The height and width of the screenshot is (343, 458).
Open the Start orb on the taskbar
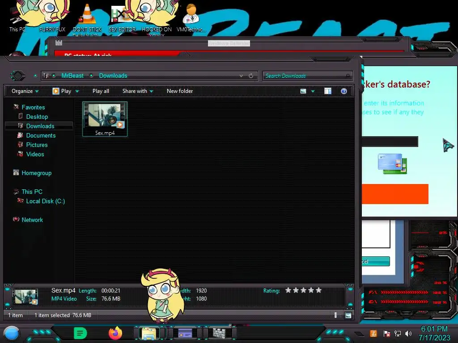[12, 333]
